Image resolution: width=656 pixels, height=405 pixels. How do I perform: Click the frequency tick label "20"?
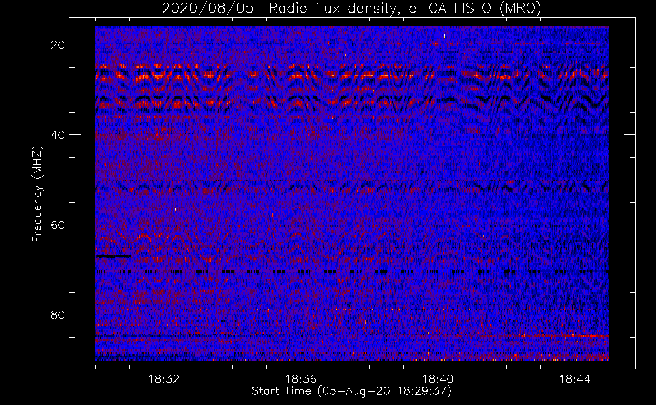click(x=58, y=45)
